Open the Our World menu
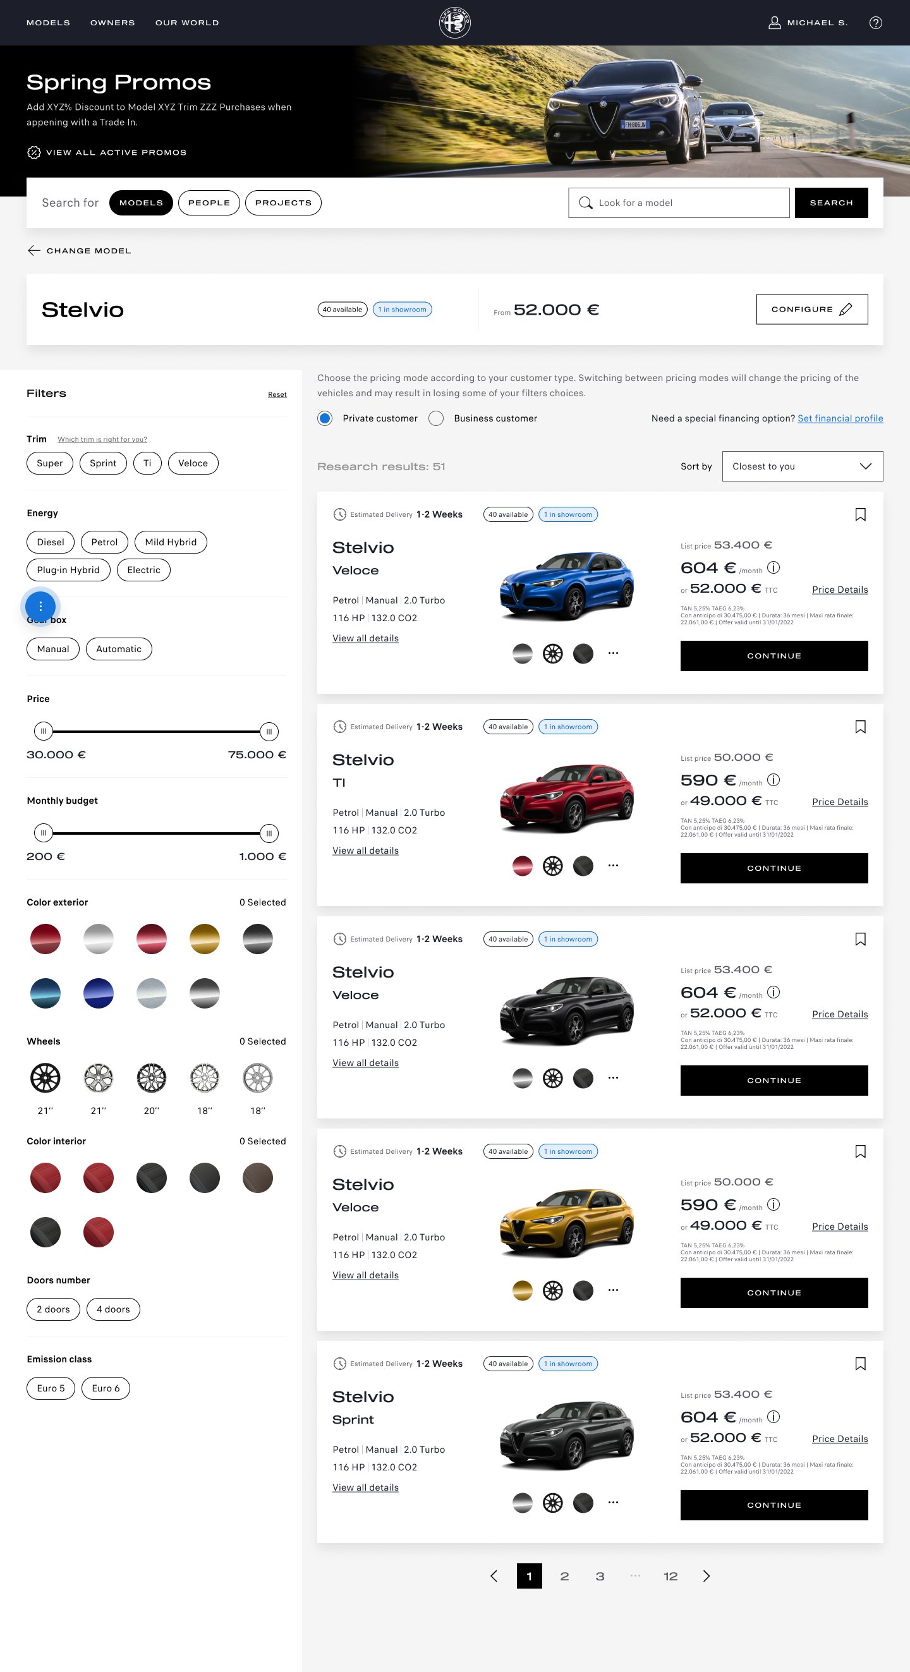Viewport: 910px width, 1672px height. (187, 23)
